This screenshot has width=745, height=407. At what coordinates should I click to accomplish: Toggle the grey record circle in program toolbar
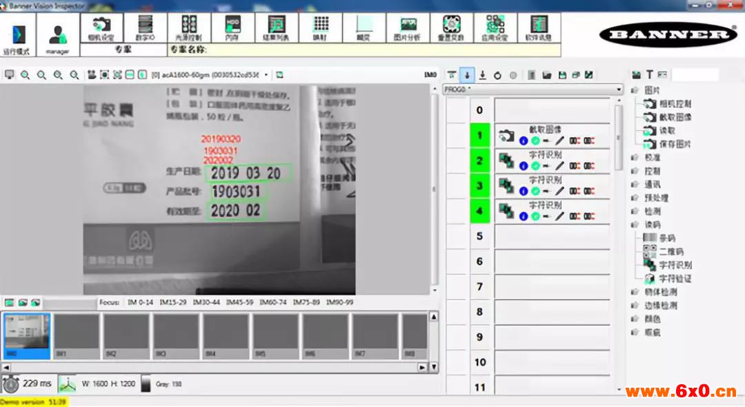coord(513,75)
